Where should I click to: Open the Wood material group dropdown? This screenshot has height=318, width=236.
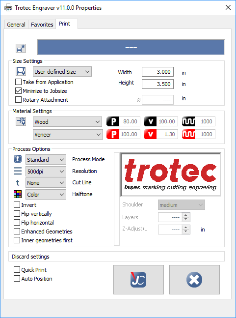click(67, 122)
